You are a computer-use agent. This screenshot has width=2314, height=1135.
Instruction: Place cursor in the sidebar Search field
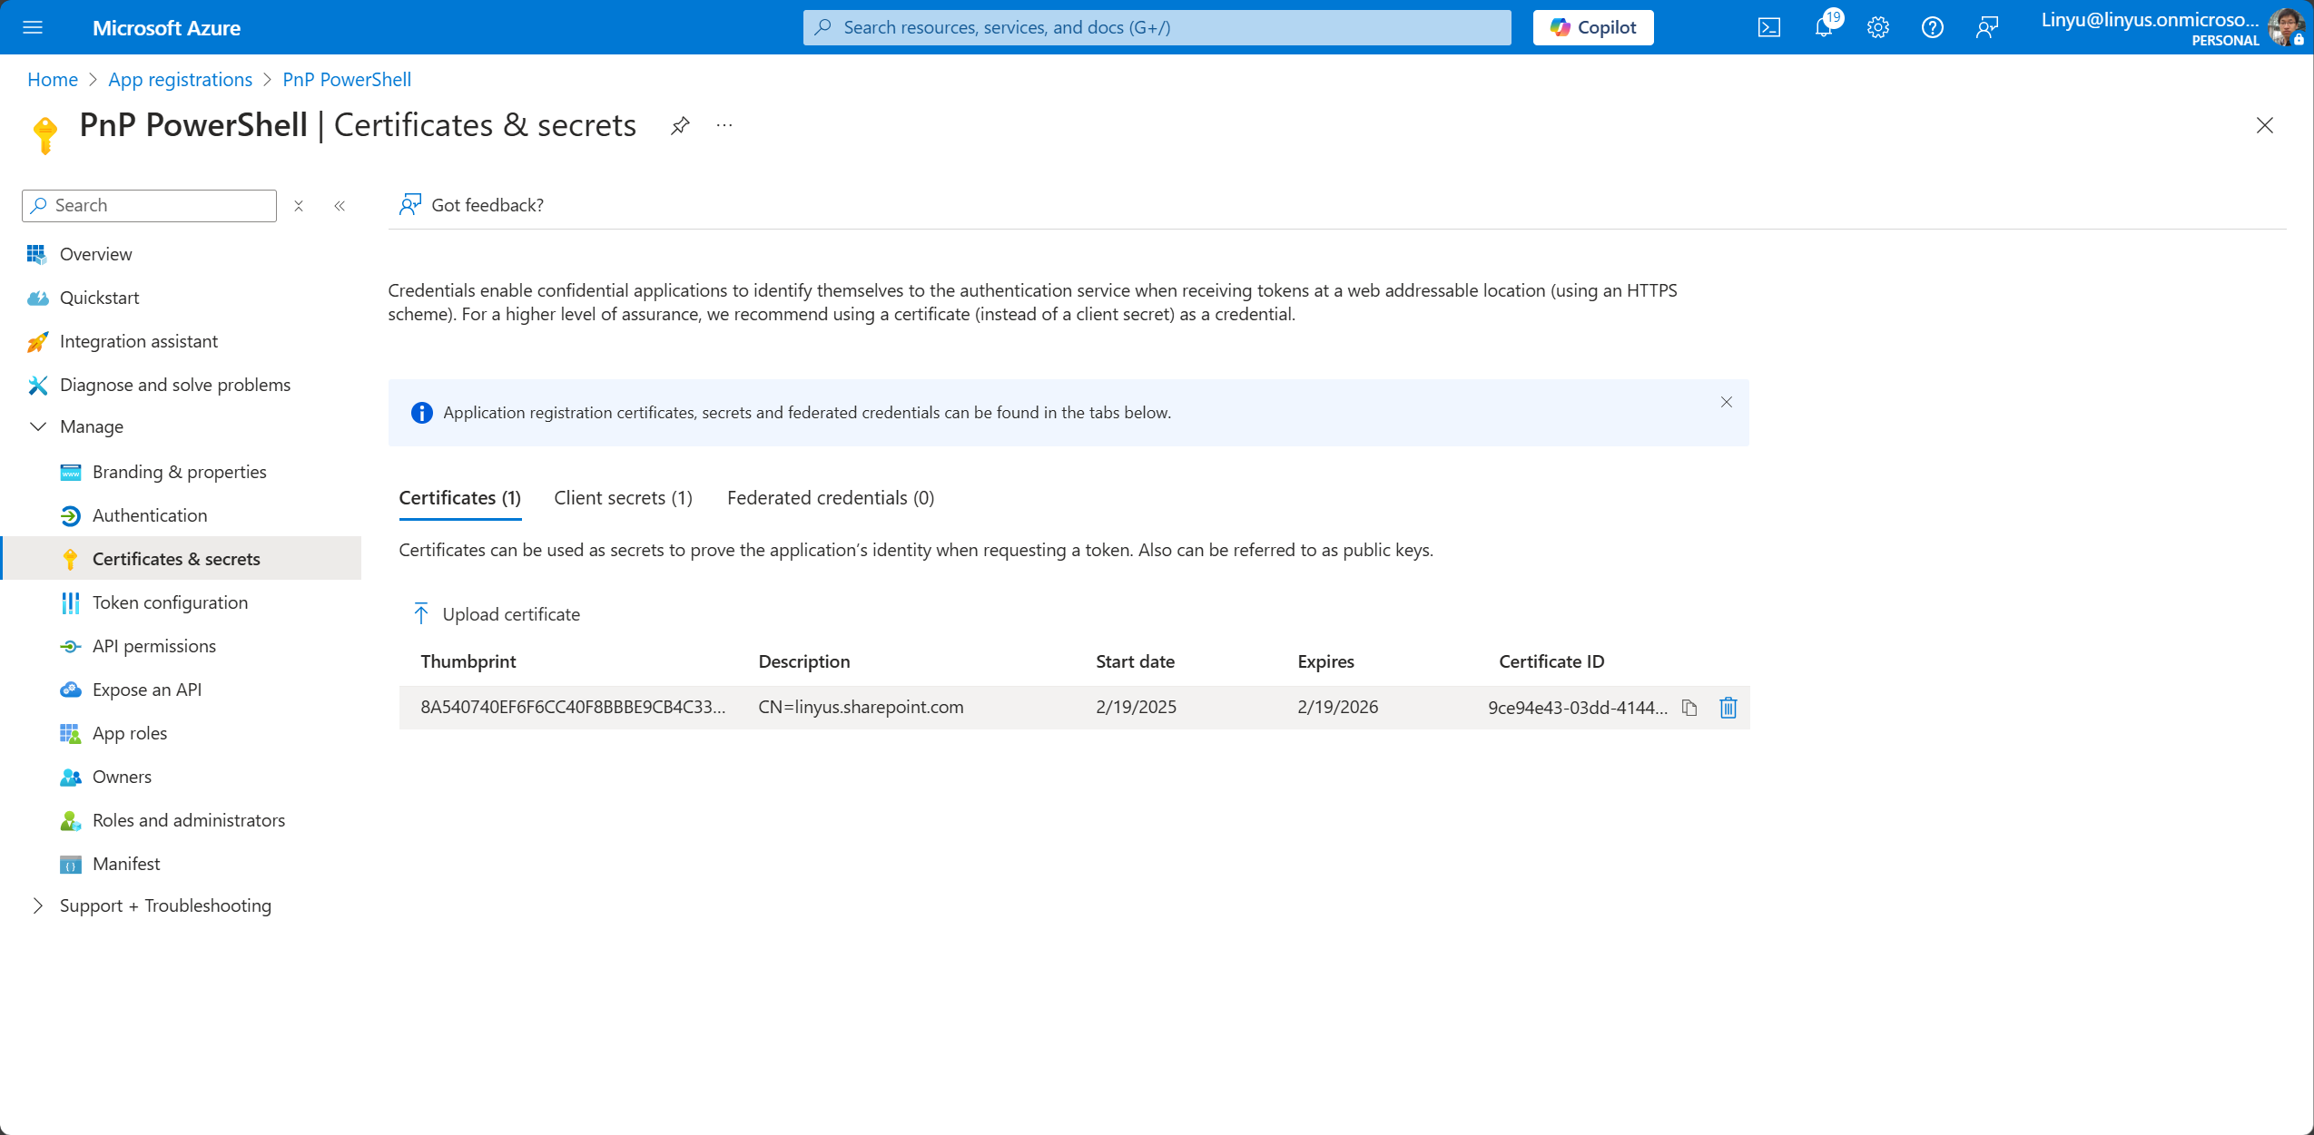point(148,205)
